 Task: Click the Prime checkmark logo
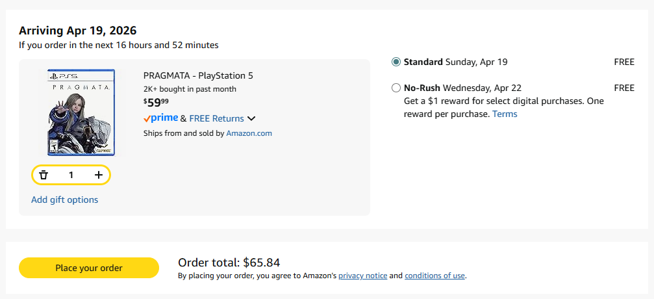pos(160,118)
